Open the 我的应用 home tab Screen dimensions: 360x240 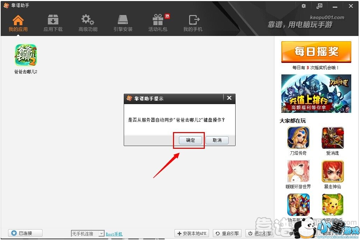click(x=18, y=23)
